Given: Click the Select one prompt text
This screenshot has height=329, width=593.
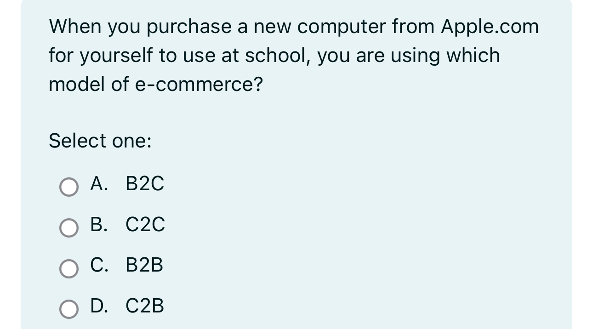Looking at the screenshot, I should 99,140.
